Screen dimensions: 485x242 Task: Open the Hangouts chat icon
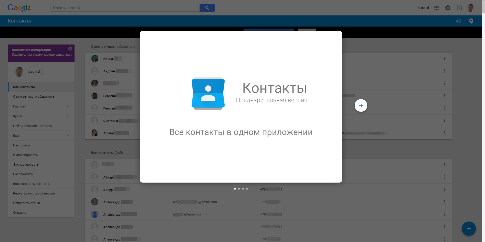[x=471, y=21]
